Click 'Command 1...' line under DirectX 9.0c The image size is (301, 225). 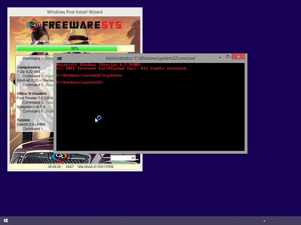pos(34,129)
